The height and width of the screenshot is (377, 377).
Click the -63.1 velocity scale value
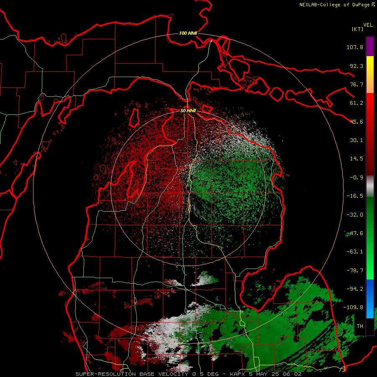355,252
